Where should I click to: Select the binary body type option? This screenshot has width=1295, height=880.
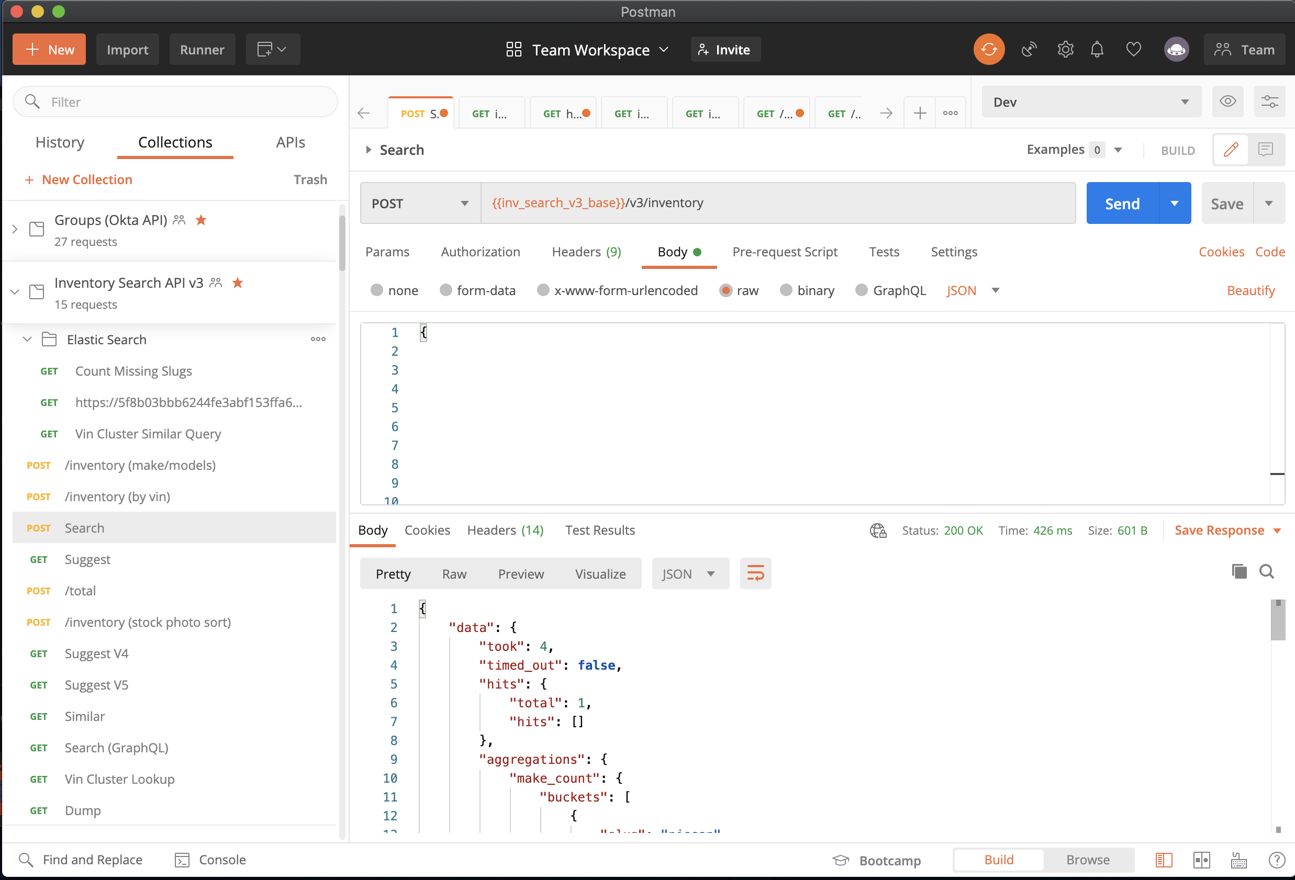click(x=786, y=290)
